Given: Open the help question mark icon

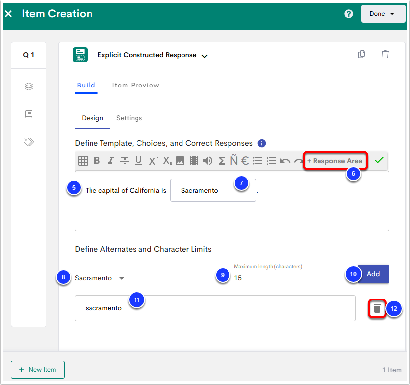Looking at the screenshot, I should [349, 14].
